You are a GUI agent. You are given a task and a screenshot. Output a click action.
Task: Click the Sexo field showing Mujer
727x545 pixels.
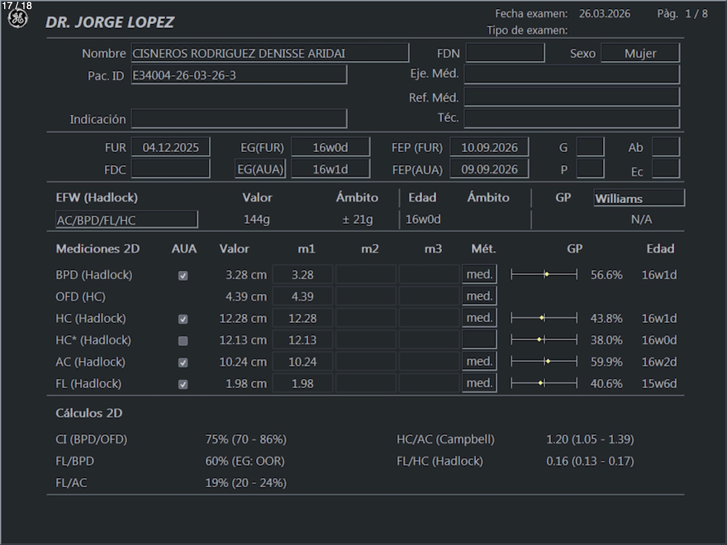point(640,53)
